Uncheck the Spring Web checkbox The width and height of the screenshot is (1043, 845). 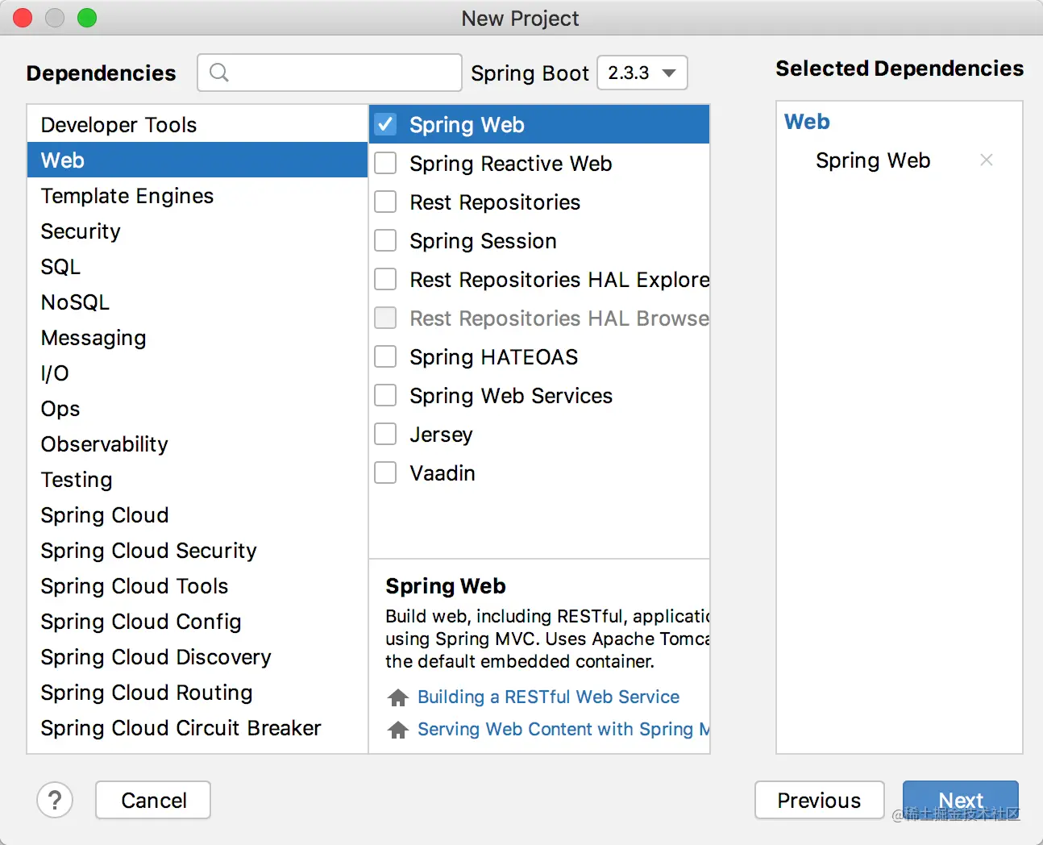(x=386, y=124)
